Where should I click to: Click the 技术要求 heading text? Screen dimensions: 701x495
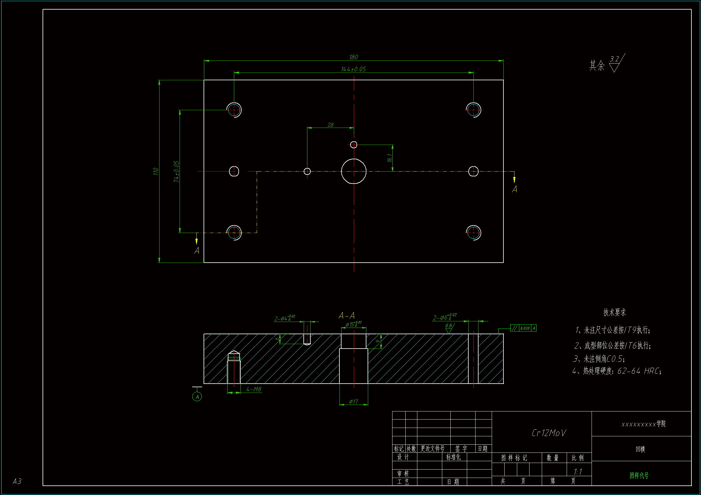coord(615,312)
